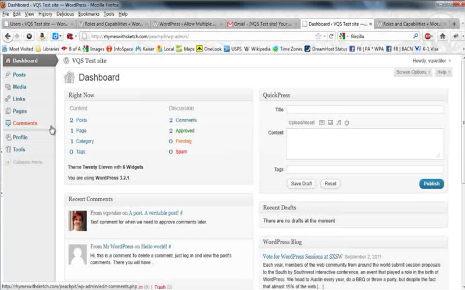Open the Howdy vqseditor user dropdown
Screen dimensions: 465x290
(431, 61)
